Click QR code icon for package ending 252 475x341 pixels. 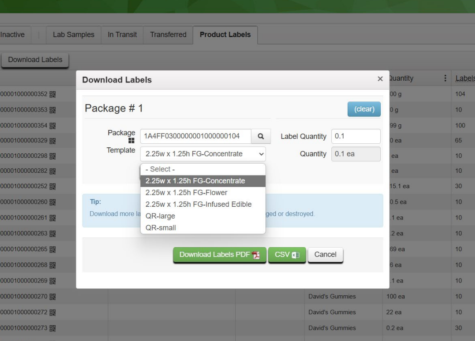[53, 186]
